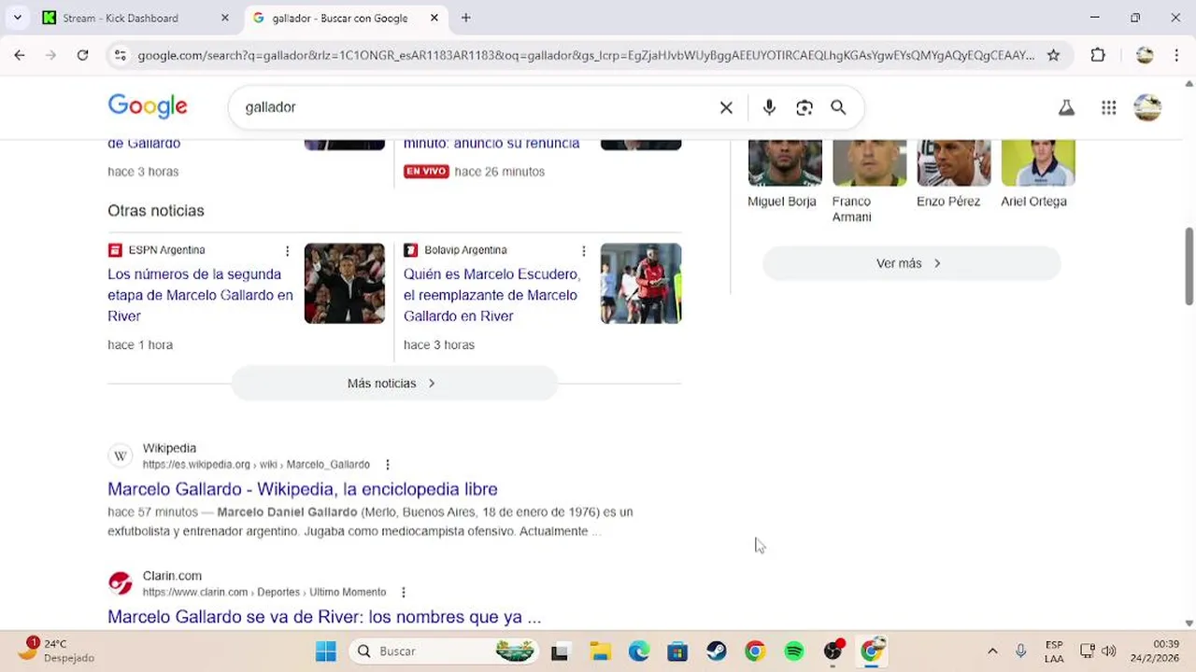1196x672 pixels.
Task: Click the Google search input field
Action: [x=477, y=107]
